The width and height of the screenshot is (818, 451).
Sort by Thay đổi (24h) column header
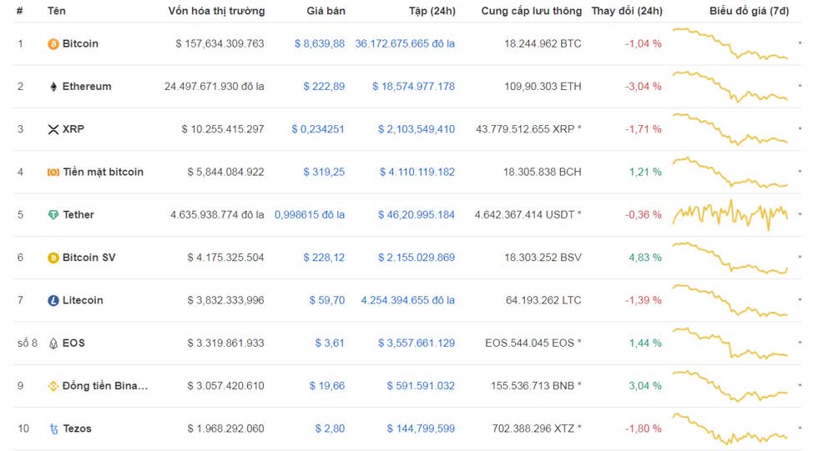627,11
